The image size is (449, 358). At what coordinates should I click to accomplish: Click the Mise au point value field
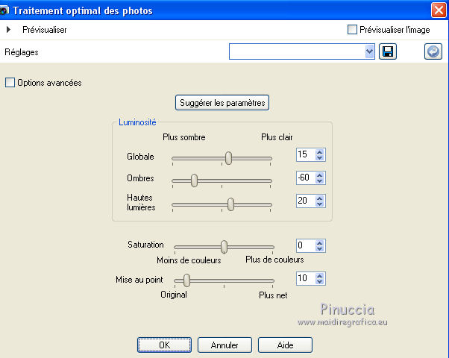[305, 278]
